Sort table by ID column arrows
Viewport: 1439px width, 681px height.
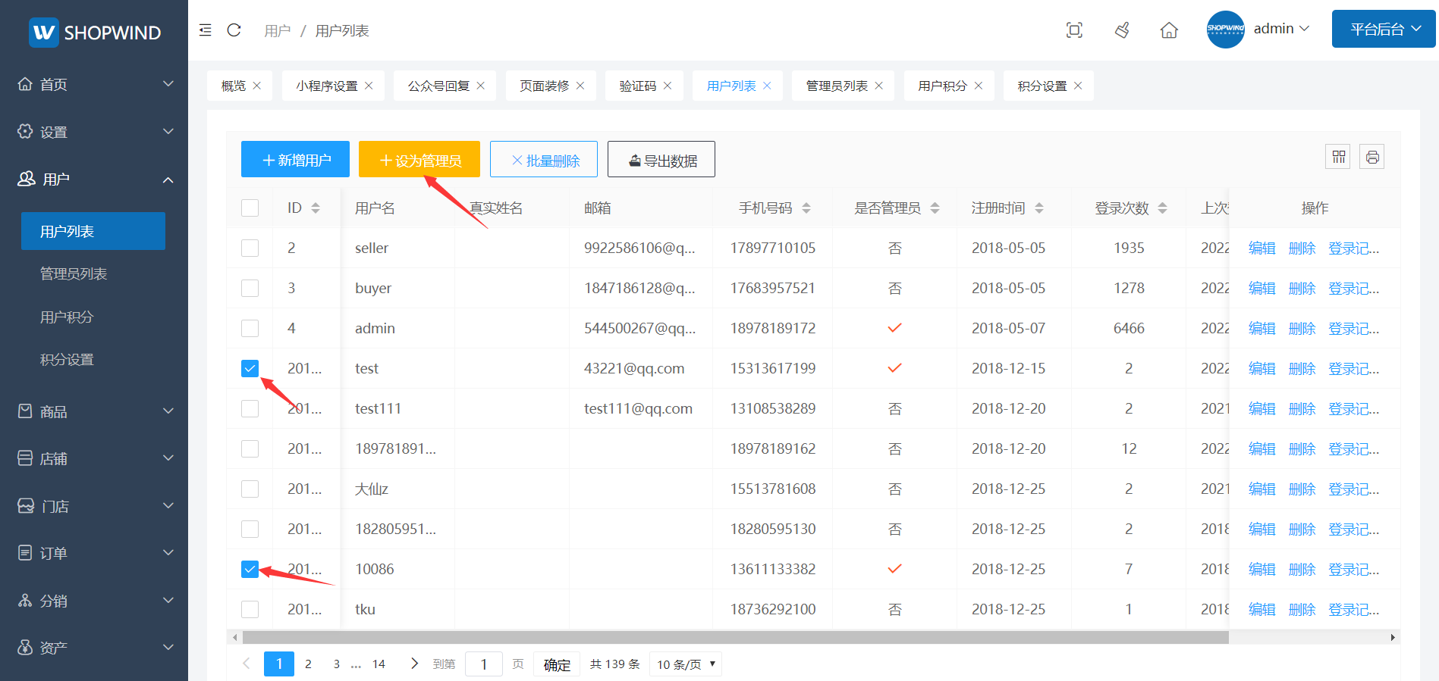[316, 208]
